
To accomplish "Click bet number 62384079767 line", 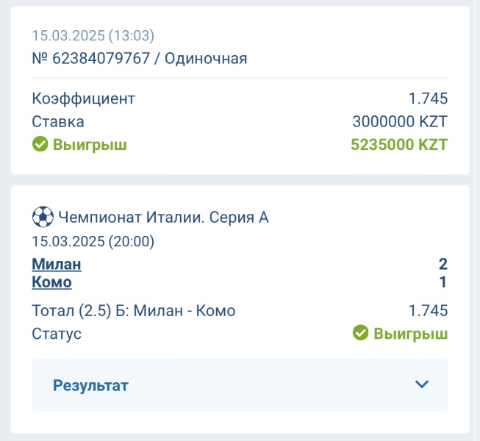I will 139,58.
